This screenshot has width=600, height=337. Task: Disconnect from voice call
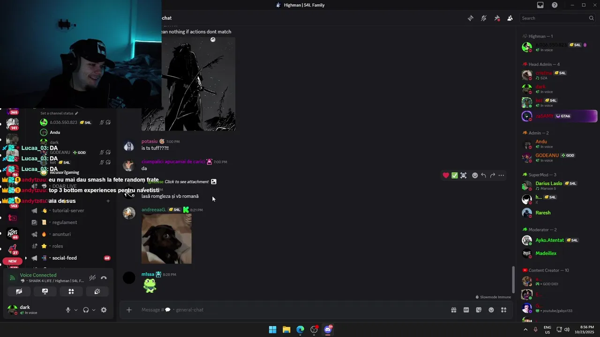pyautogui.click(x=104, y=278)
